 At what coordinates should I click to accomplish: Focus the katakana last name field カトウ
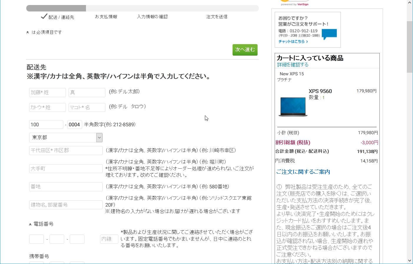tap(47, 107)
